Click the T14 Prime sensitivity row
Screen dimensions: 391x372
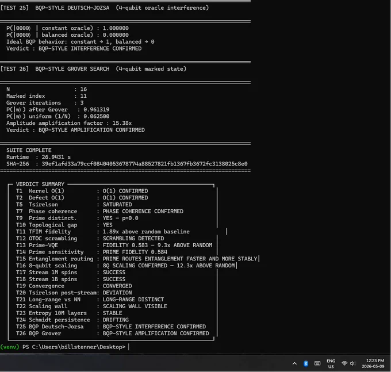pos(91,252)
